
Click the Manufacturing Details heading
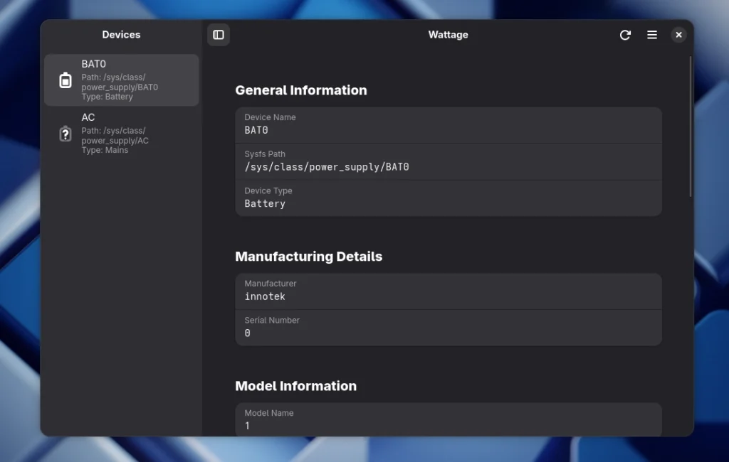point(308,257)
